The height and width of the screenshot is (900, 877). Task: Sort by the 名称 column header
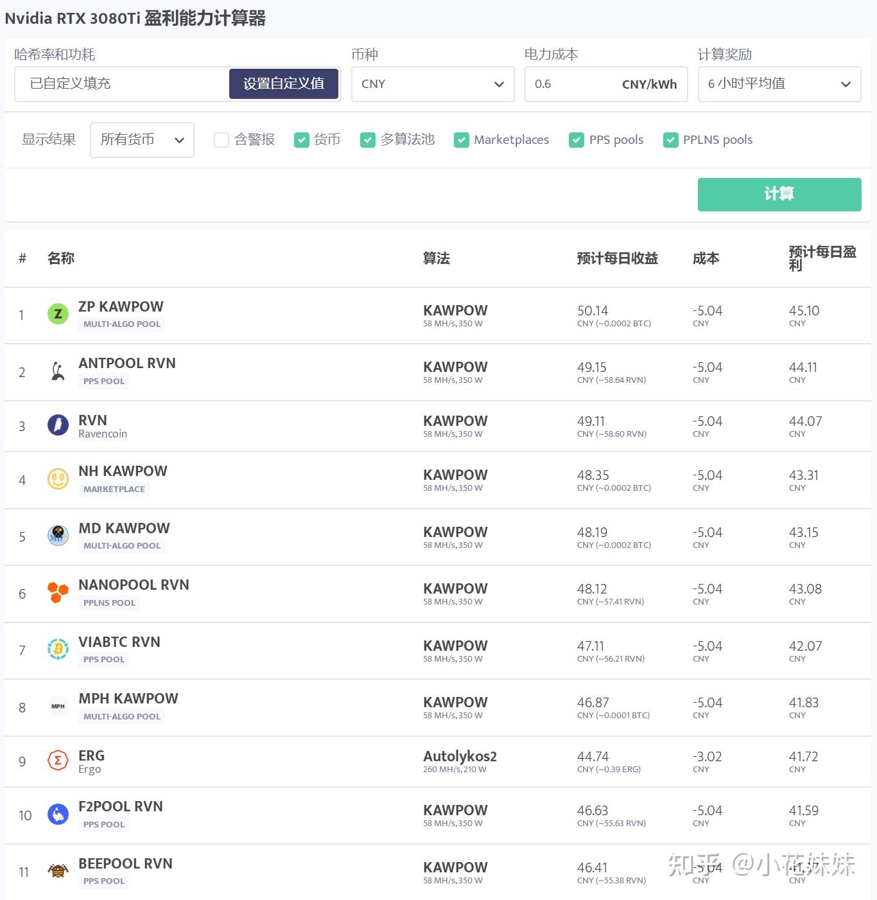(x=61, y=258)
